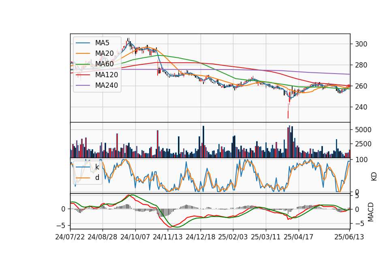This screenshot has height=279, width=389.
Task: Click the 24/07/22 date axis label
Action: coord(70,237)
